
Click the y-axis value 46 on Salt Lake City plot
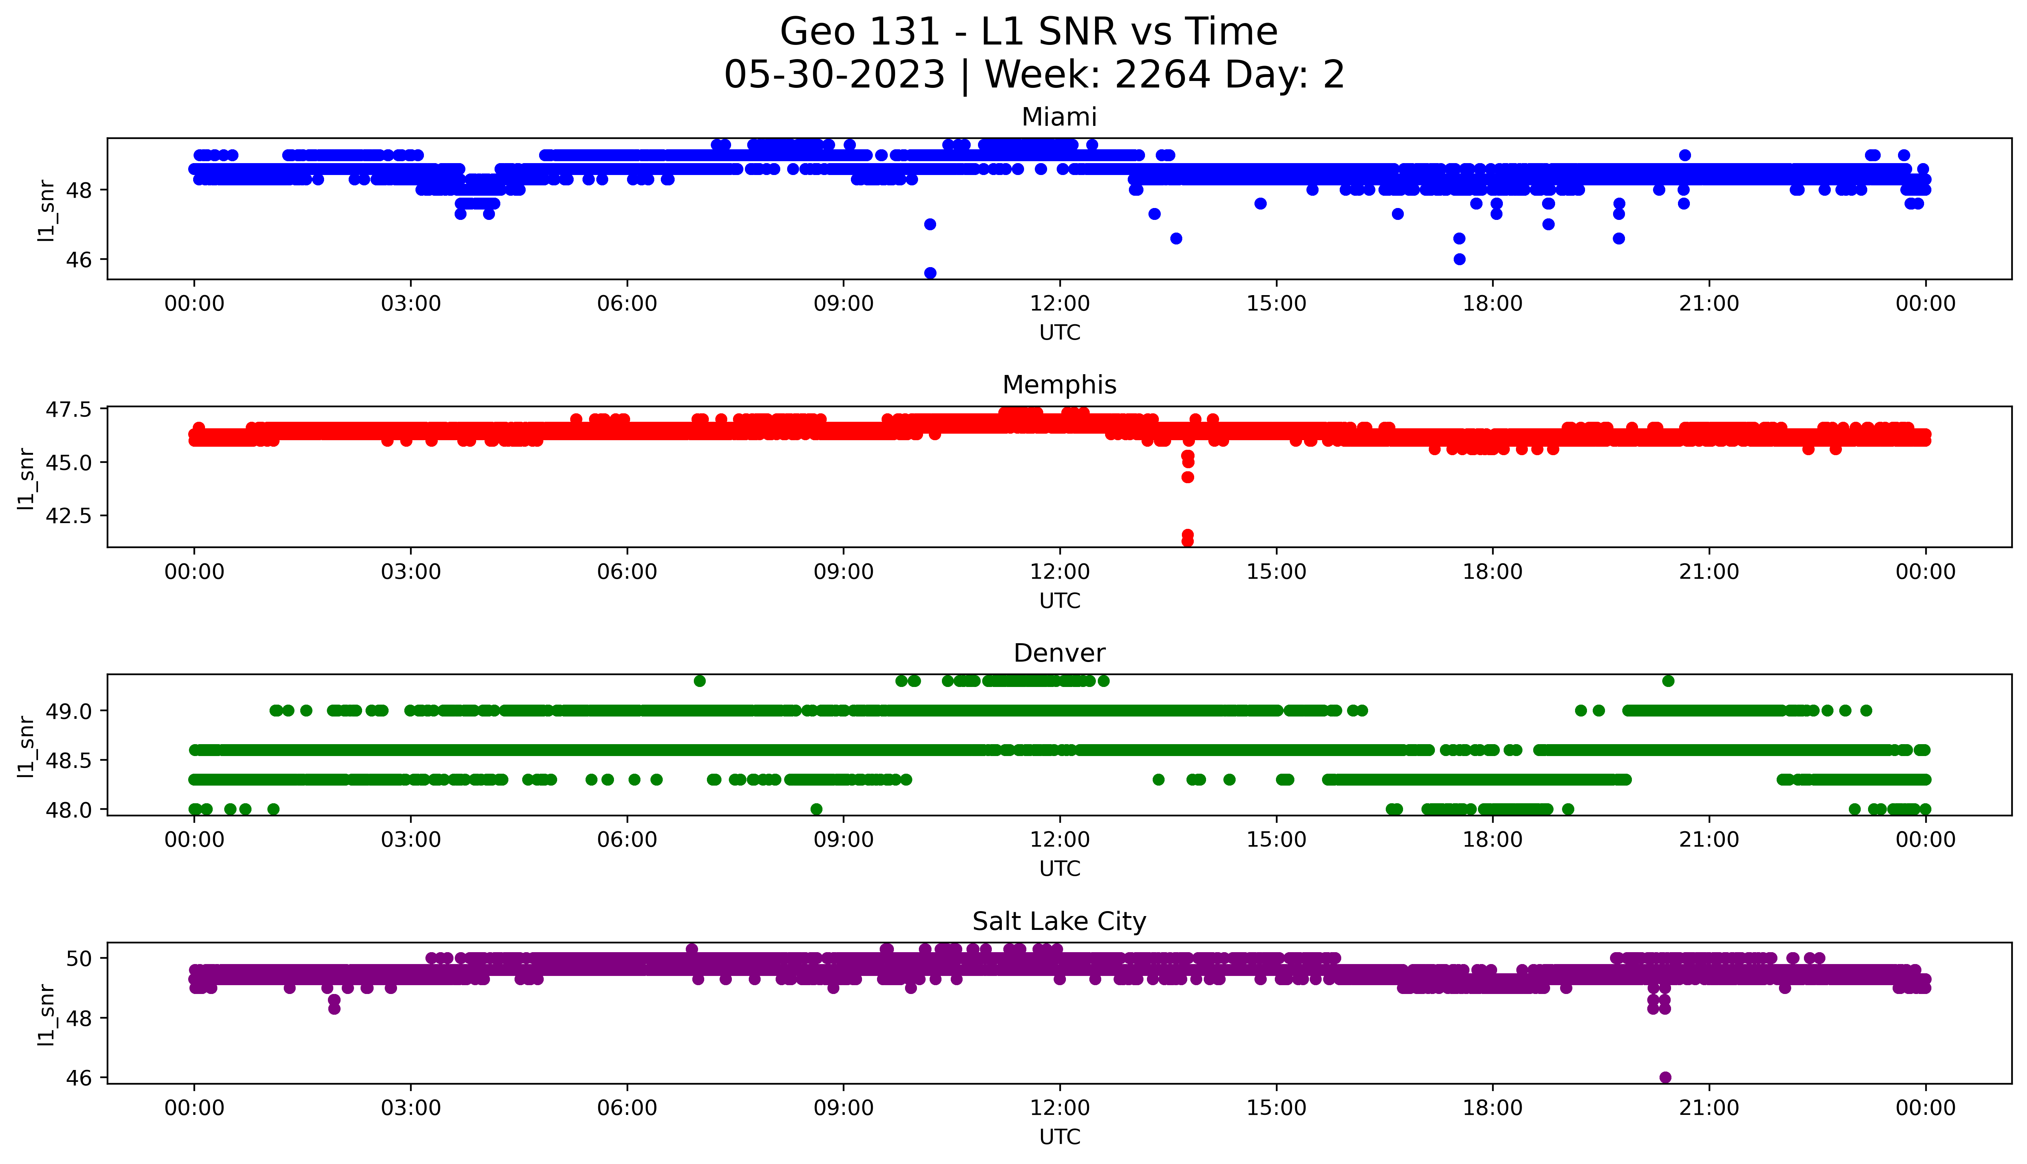tap(79, 1078)
